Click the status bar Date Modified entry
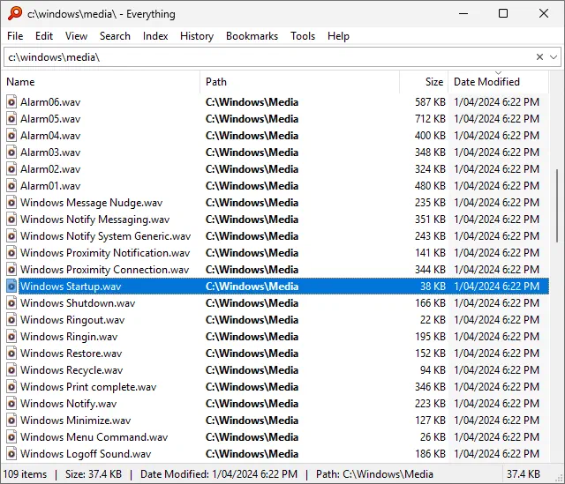The height and width of the screenshot is (484, 565). (x=219, y=474)
